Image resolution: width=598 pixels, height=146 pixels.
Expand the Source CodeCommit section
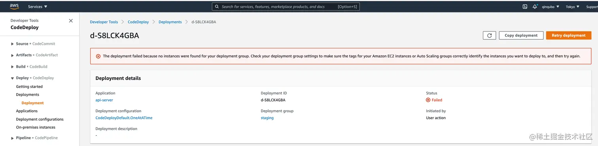[13, 44]
